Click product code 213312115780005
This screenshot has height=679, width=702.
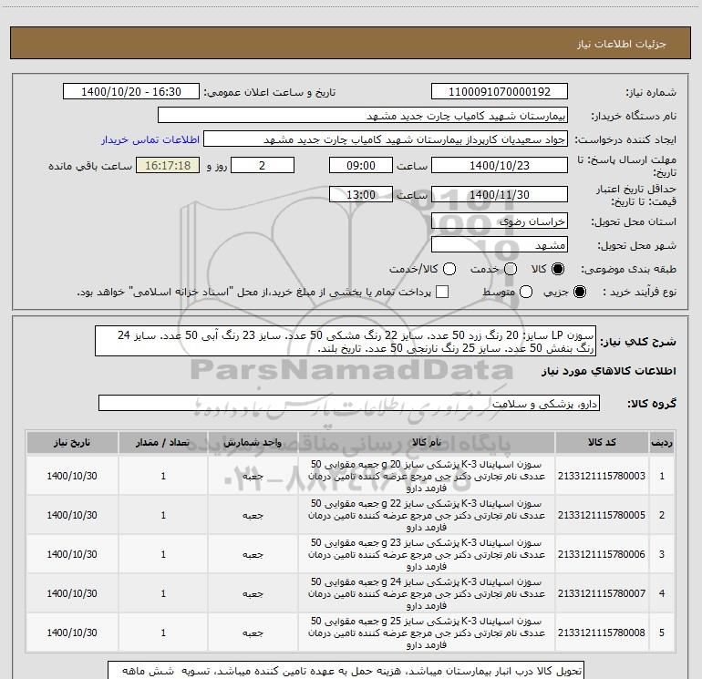coord(602,515)
